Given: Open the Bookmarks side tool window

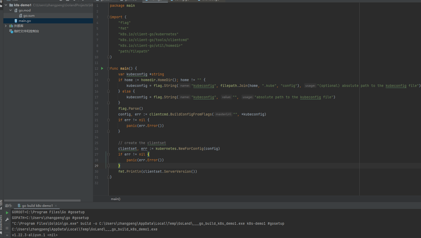Looking at the screenshot, I should tap(1, 224).
